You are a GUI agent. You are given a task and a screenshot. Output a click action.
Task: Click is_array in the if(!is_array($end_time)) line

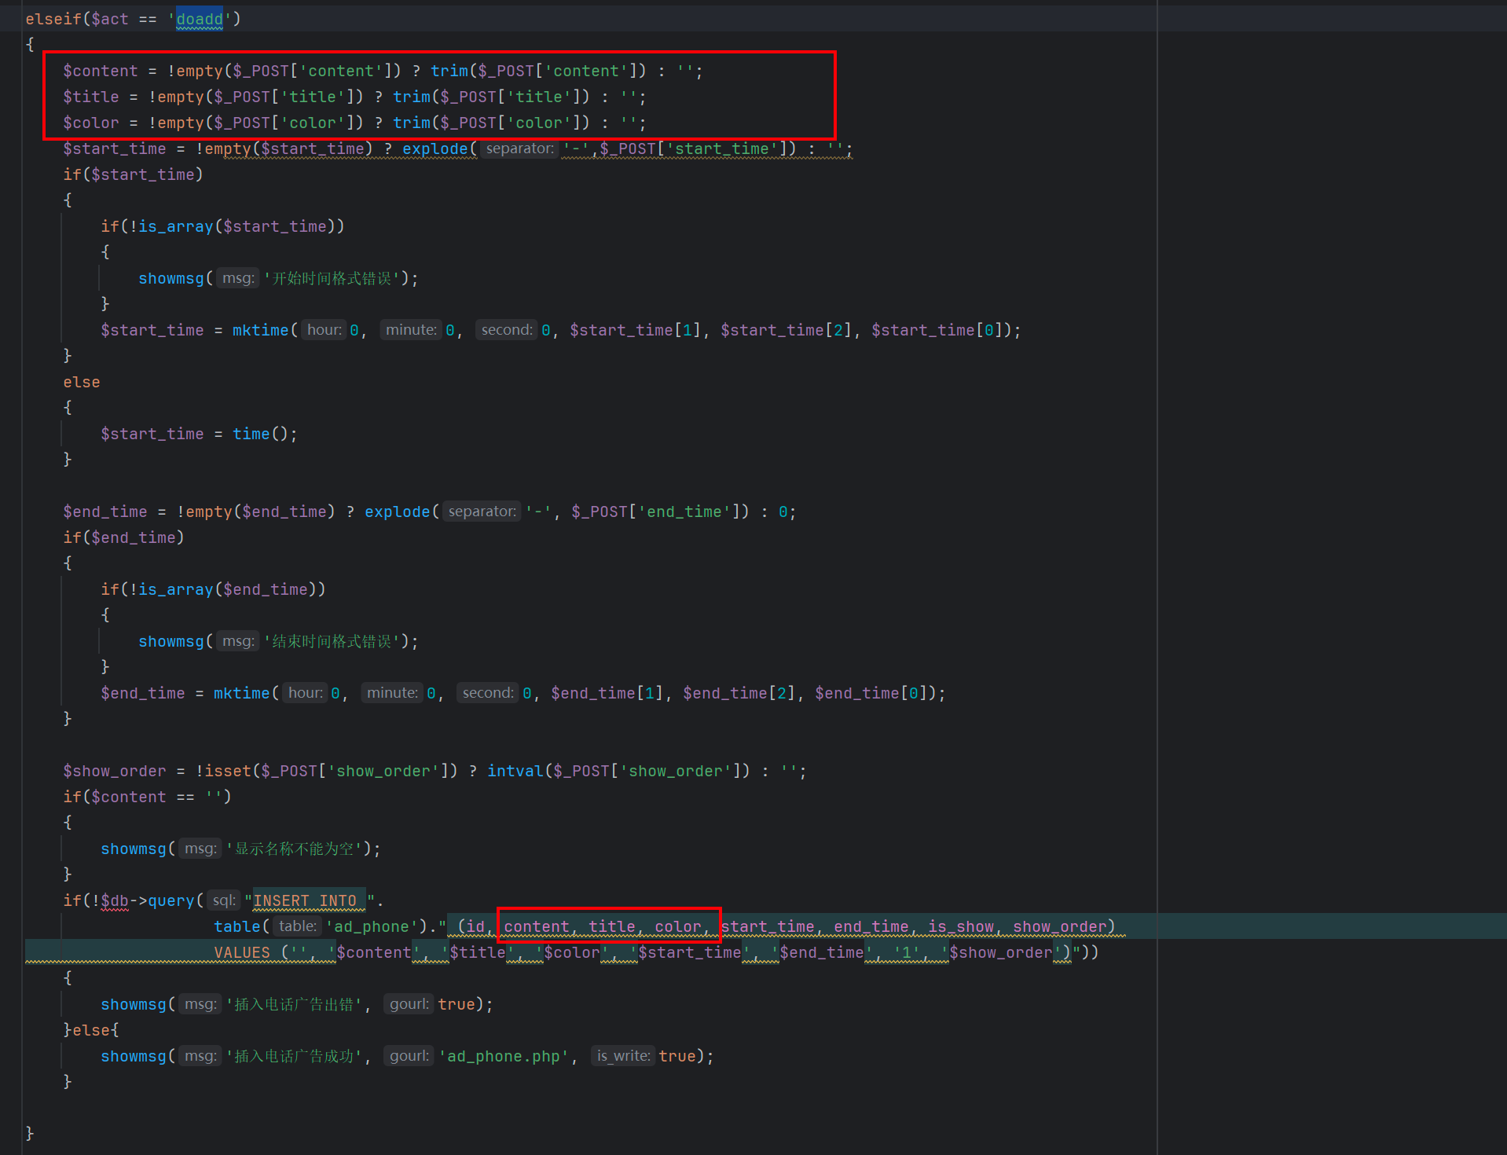coord(175,589)
